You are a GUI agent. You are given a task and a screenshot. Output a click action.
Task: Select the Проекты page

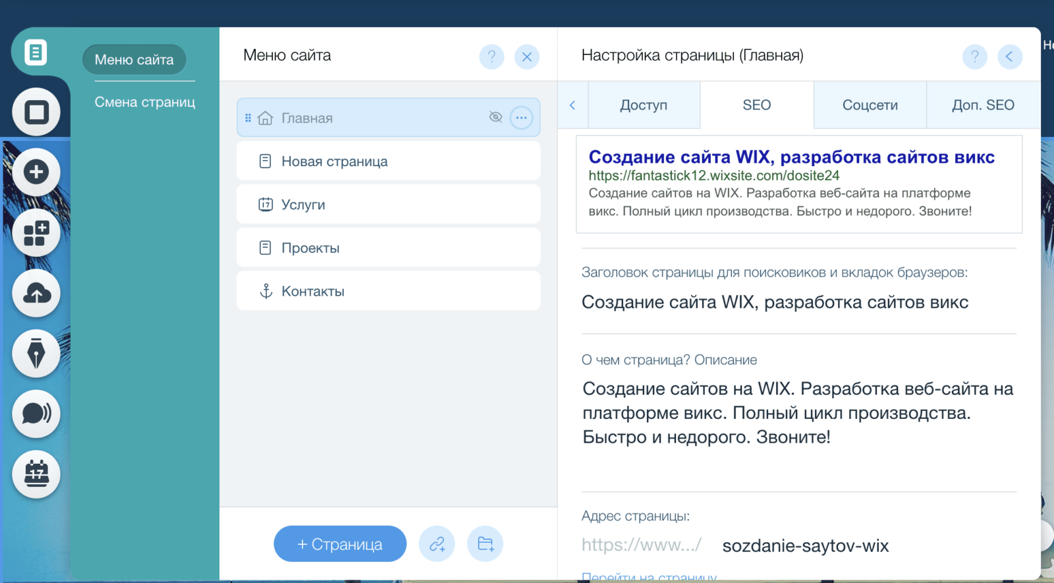pyautogui.click(x=388, y=248)
